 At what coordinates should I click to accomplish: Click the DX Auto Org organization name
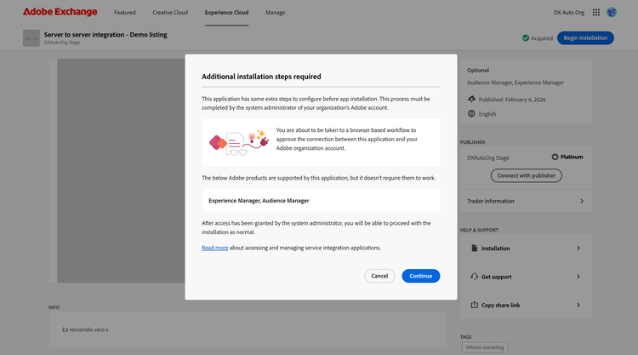coord(569,13)
